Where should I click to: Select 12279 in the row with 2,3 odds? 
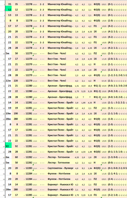click(29, 75)
